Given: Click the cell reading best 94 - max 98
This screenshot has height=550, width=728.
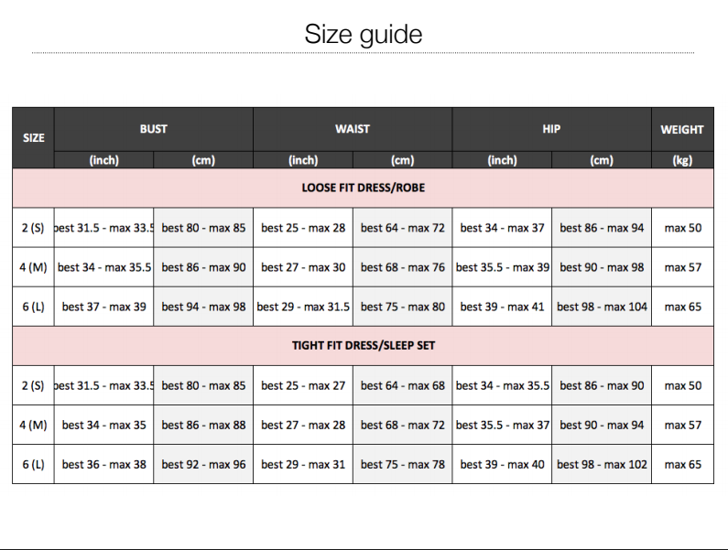Looking at the screenshot, I should tap(203, 307).
